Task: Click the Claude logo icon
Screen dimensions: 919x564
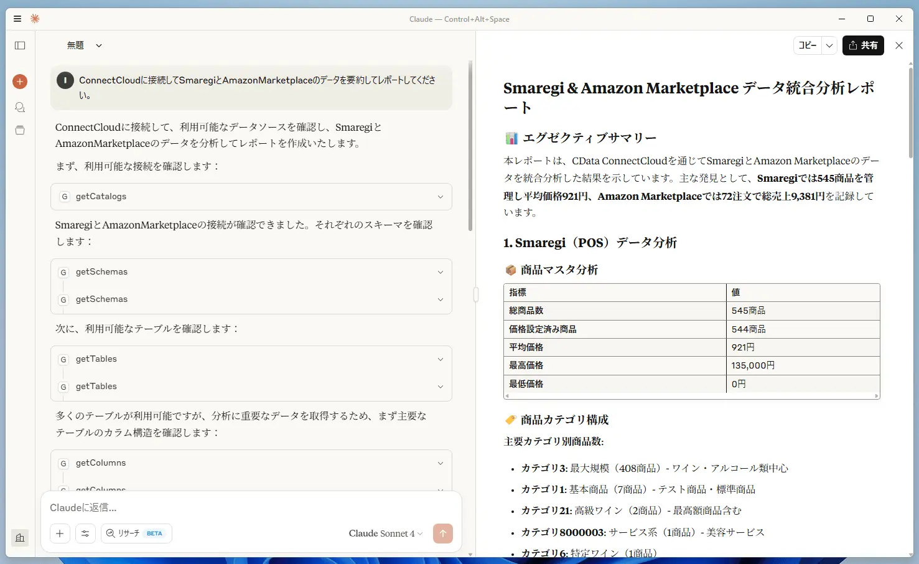Action: coord(35,19)
